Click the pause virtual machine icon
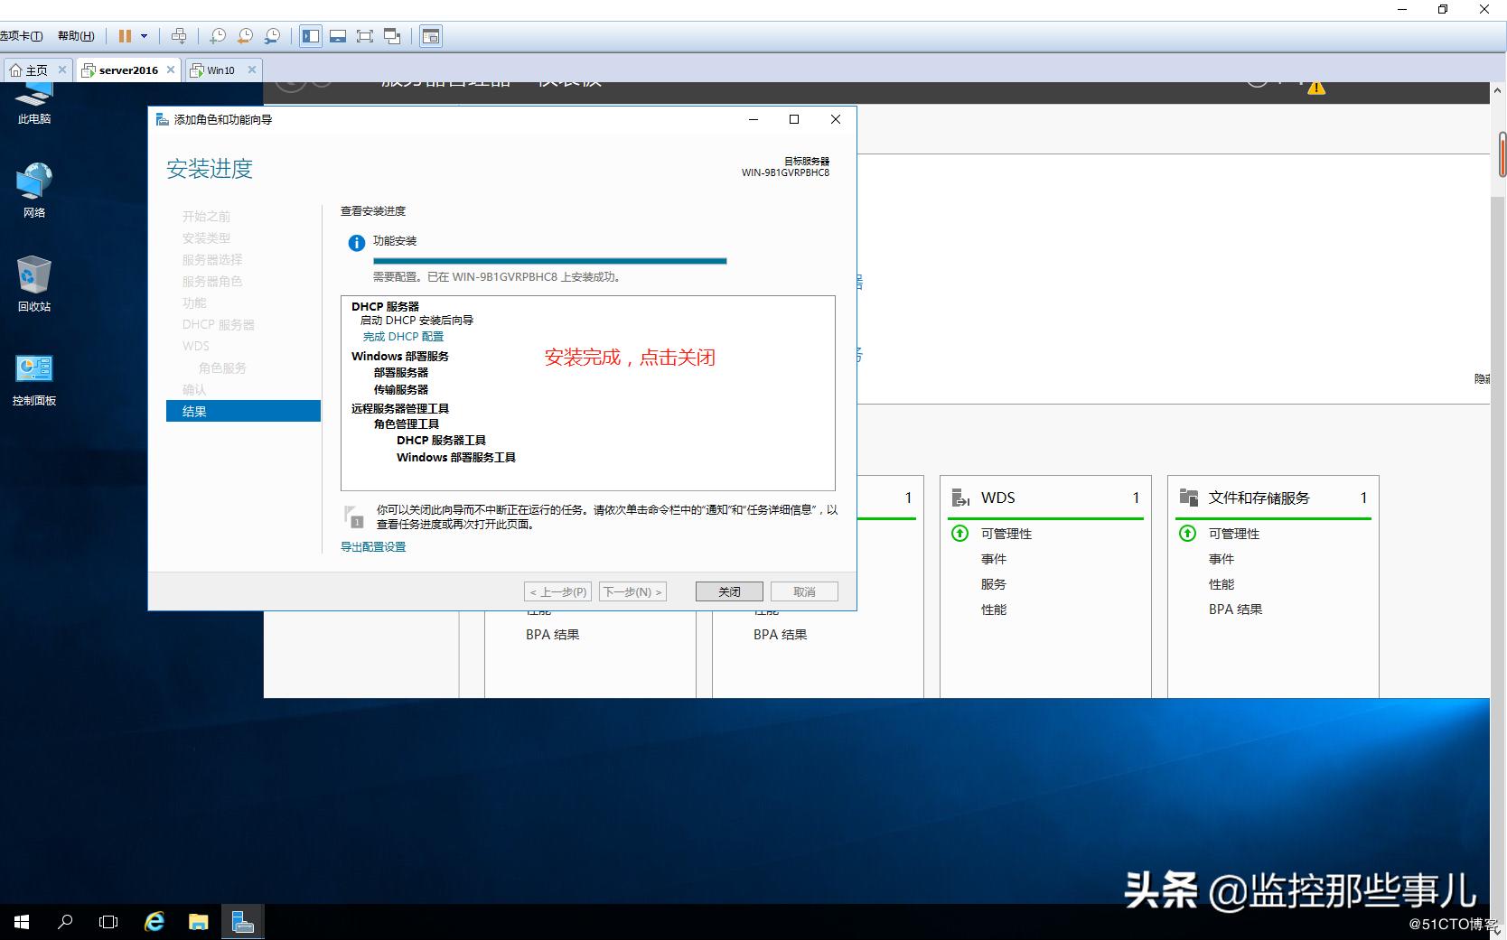The height and width of the screenshot is (940, 1507). (126, 35)
